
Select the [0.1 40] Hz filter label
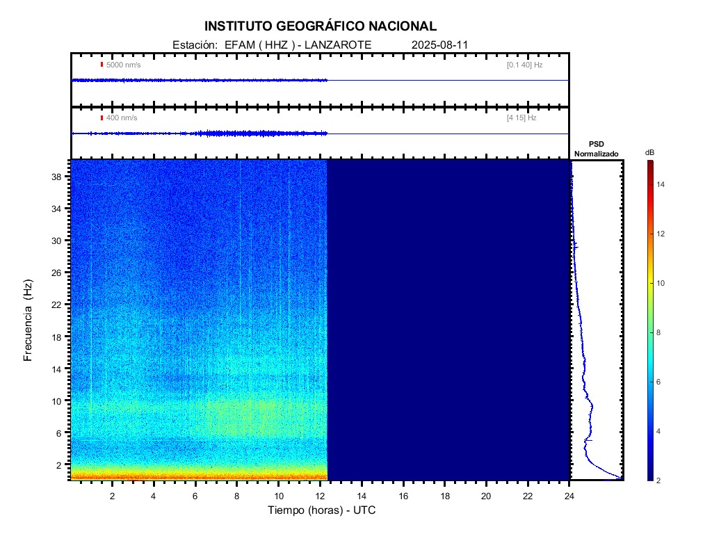(525, 65)
